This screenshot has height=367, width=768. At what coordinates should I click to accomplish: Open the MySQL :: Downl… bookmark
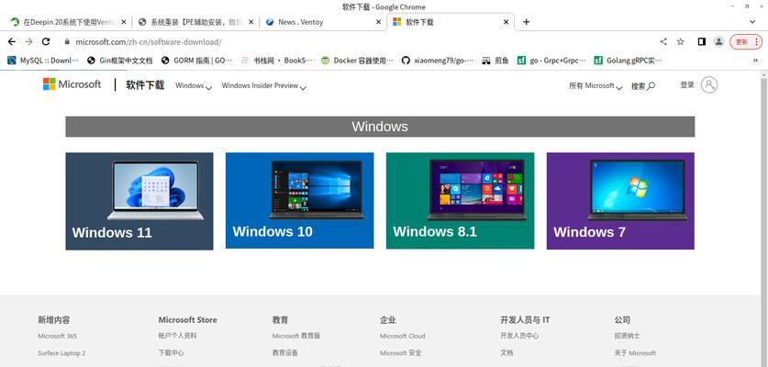point(43,61)
